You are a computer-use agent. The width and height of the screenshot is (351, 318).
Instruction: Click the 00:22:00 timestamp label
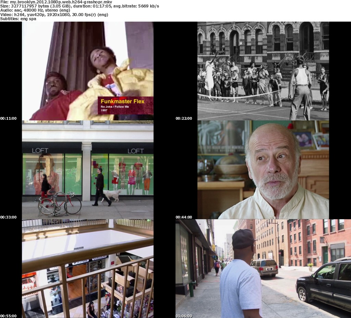[x=184, y=118]
